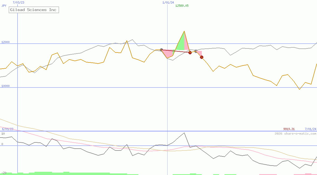The width and height of the screenshot is (317, 175).
Task: Click the share-o-matic.com watermark link
Action: click(295, 134)
